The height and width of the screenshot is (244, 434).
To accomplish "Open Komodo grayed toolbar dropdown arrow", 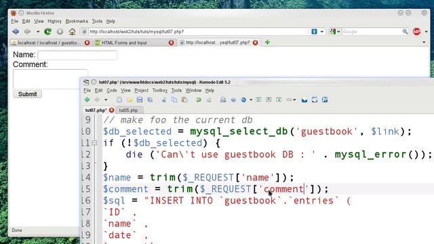I will click(x=294, y=100).
